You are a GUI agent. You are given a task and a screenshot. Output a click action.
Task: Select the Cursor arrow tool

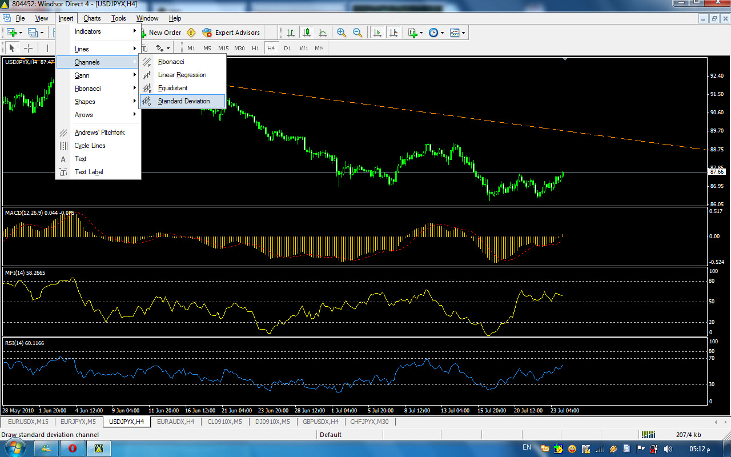pyautogui.click(x=12, y=48)
